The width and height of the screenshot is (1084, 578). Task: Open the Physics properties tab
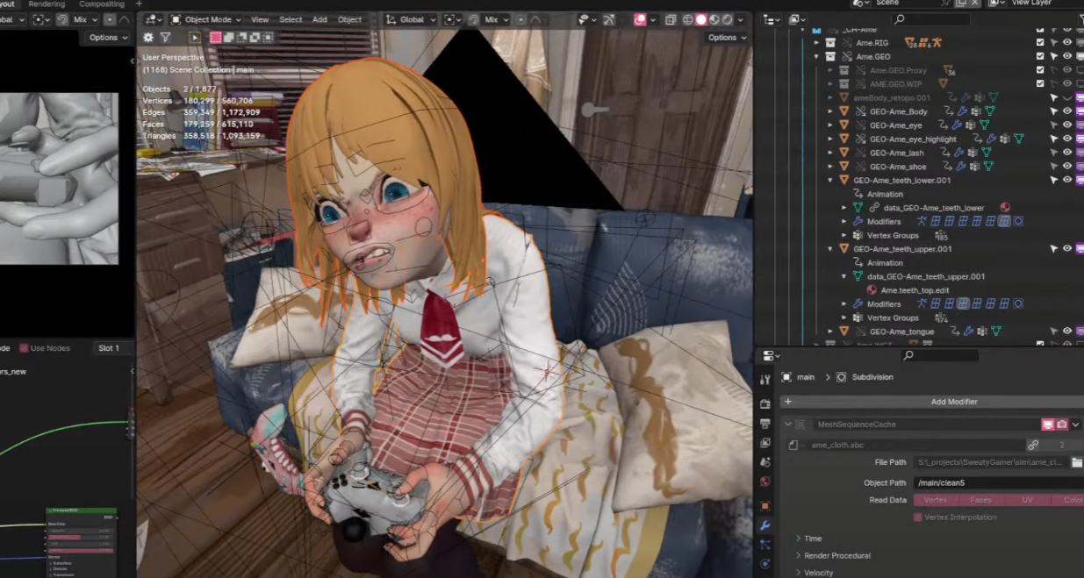pos(765,564)
